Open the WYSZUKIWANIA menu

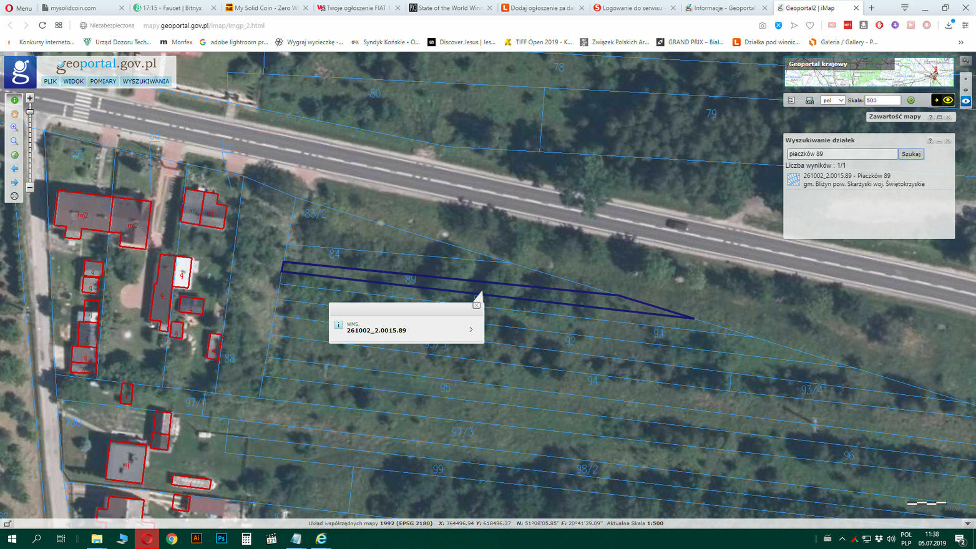click(x=145, y=82)
